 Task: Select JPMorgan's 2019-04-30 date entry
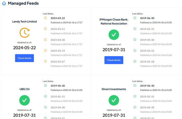147,40
